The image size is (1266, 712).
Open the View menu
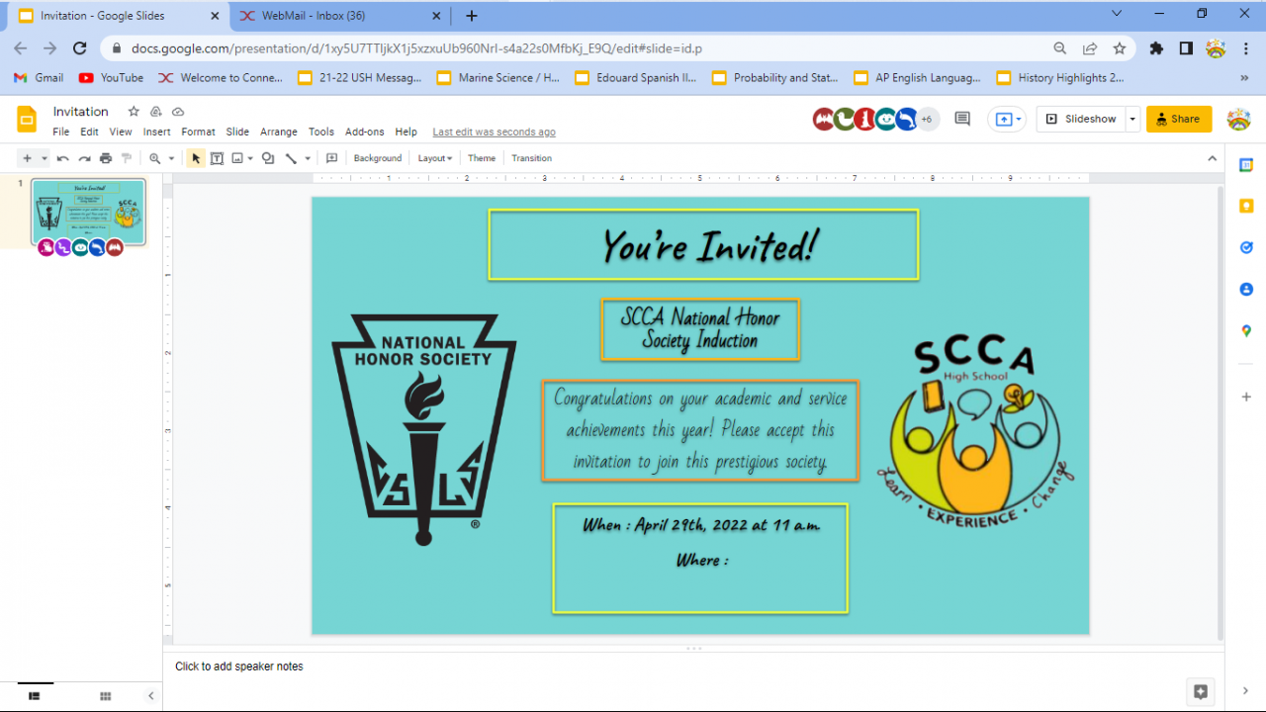click(x=121, y=132)
